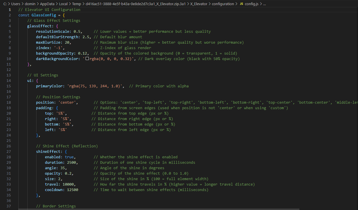Image resolution: width=358 pixels, height=210 pixels.
Task: Click the padding property key on line 19
Action: click(x=44, y=108)
